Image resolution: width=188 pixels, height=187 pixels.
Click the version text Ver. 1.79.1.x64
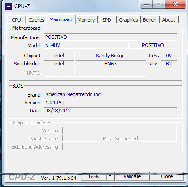coord(59,178)
